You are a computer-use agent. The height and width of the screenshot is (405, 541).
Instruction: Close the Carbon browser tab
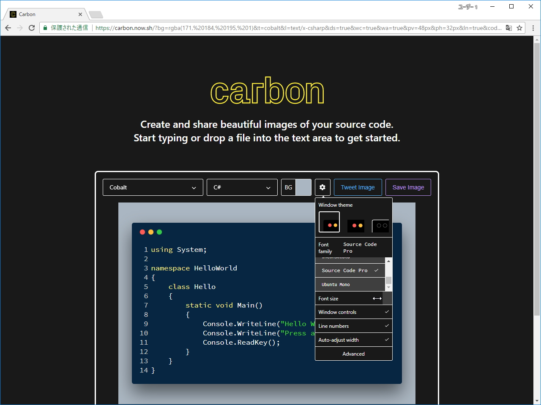tap(80, 14)
